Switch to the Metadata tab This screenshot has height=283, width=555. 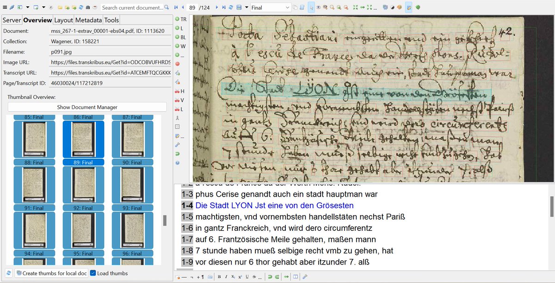pos(88,20)
